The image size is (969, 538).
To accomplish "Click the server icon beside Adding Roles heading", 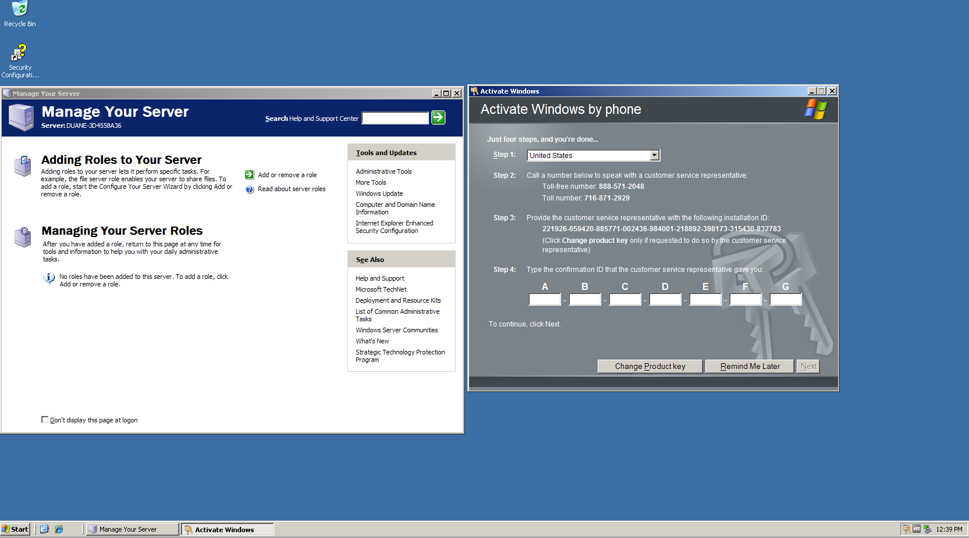I will tap(22, 166).
